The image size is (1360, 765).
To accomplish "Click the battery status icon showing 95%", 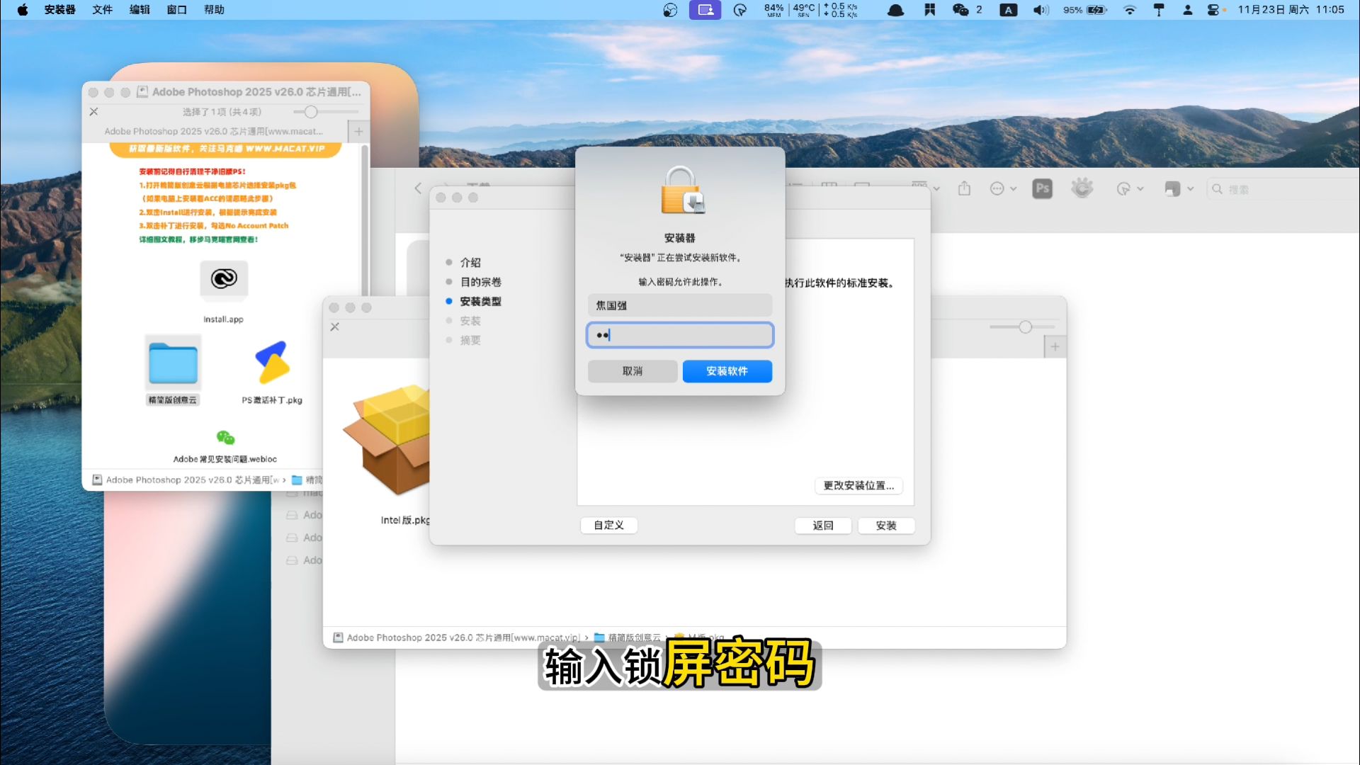I will (x=1085, y=10).
